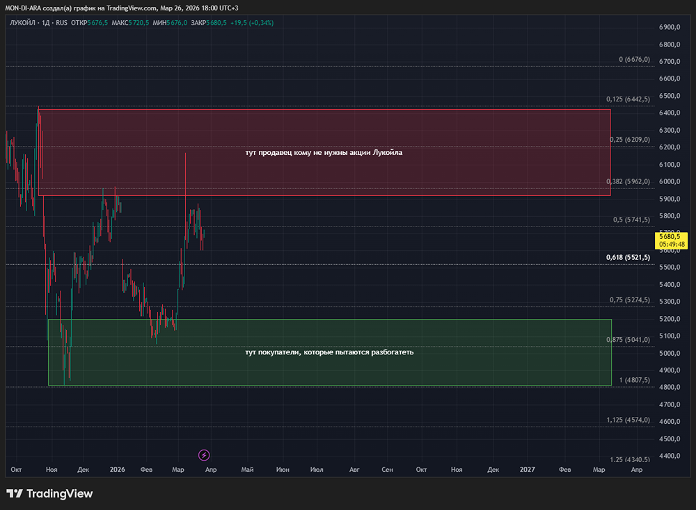Viewport: 696px width, 510px height.
Task: Click the Сен label on the time axis
Action: [387, 470]
